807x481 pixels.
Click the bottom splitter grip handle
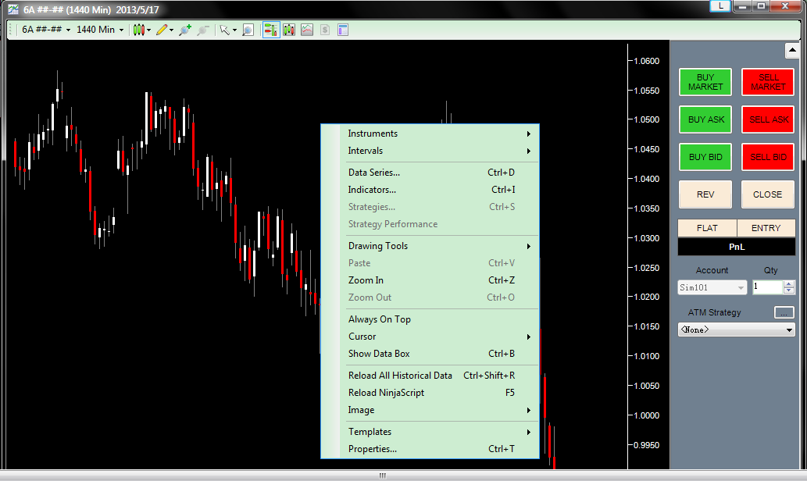(x=382, y=476)
